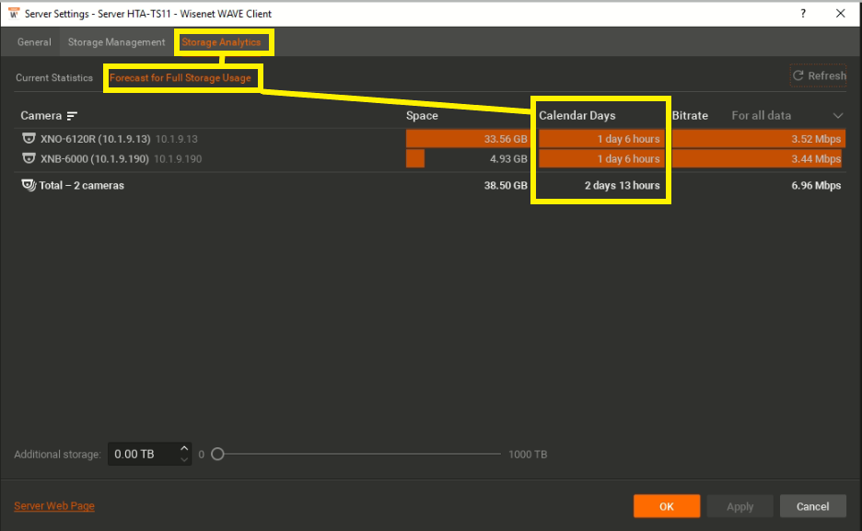Click the 3.44 Mbps bitrate value

pos(816,158)
